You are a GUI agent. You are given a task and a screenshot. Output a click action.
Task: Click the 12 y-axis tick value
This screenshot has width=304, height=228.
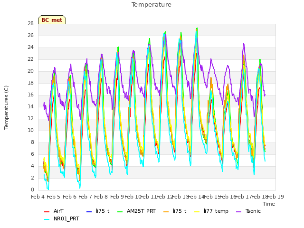click(x=30, y=118)
